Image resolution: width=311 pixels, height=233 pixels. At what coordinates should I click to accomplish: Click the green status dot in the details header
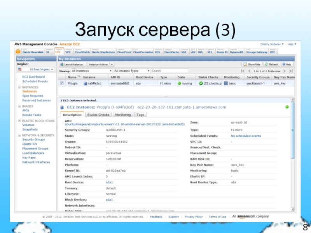click(x=287, y=107)
